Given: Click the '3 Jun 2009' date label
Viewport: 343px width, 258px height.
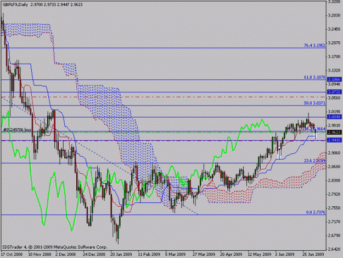Looking at the screenshot, I should point(285,254).
